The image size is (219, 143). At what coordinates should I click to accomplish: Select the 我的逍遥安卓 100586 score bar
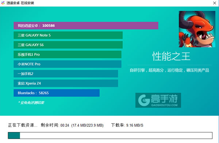(x=86, y=25)
